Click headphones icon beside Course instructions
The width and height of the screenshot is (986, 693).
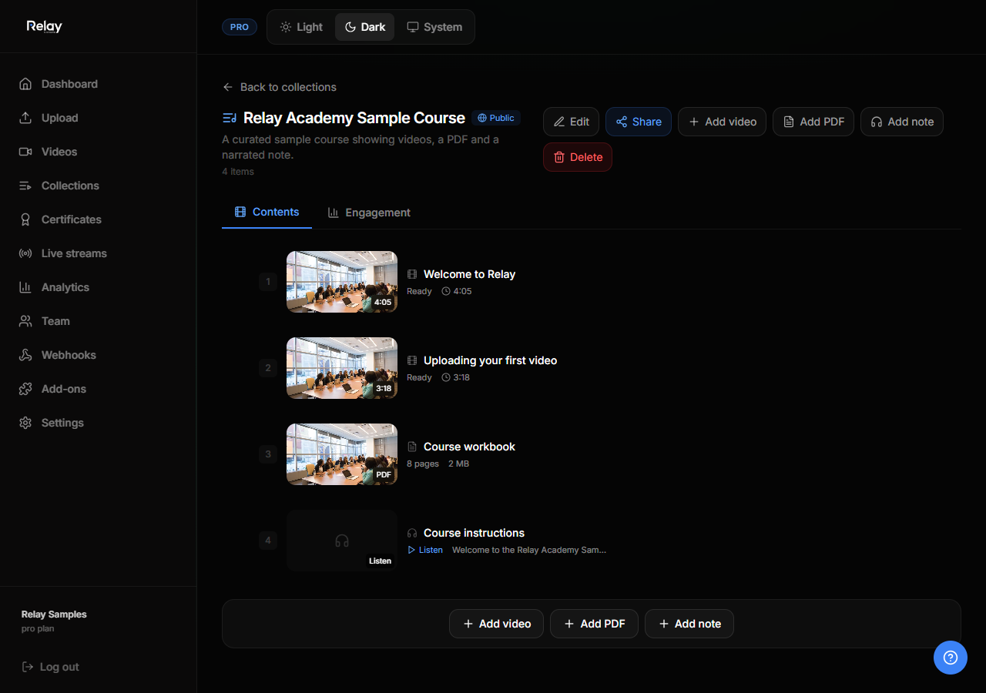(412, 533)
